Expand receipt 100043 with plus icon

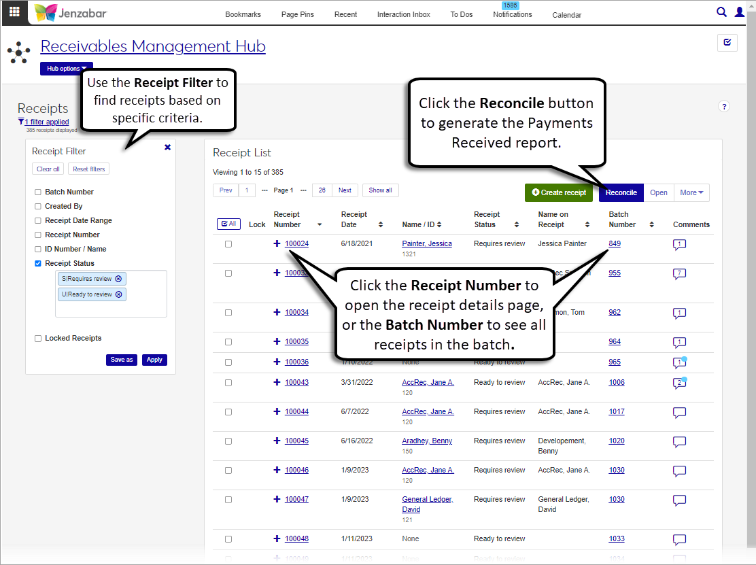[277, 382]
